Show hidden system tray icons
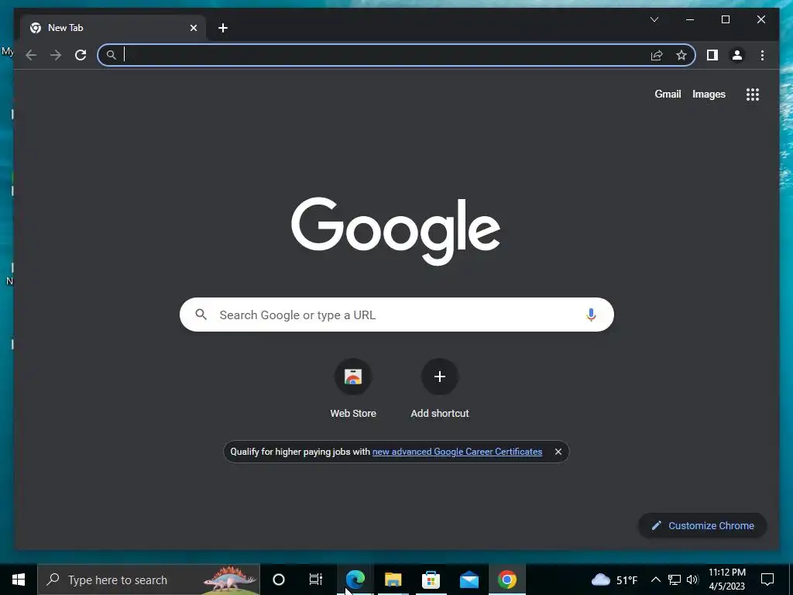793x595 pixels. click(x=655, y=580)
